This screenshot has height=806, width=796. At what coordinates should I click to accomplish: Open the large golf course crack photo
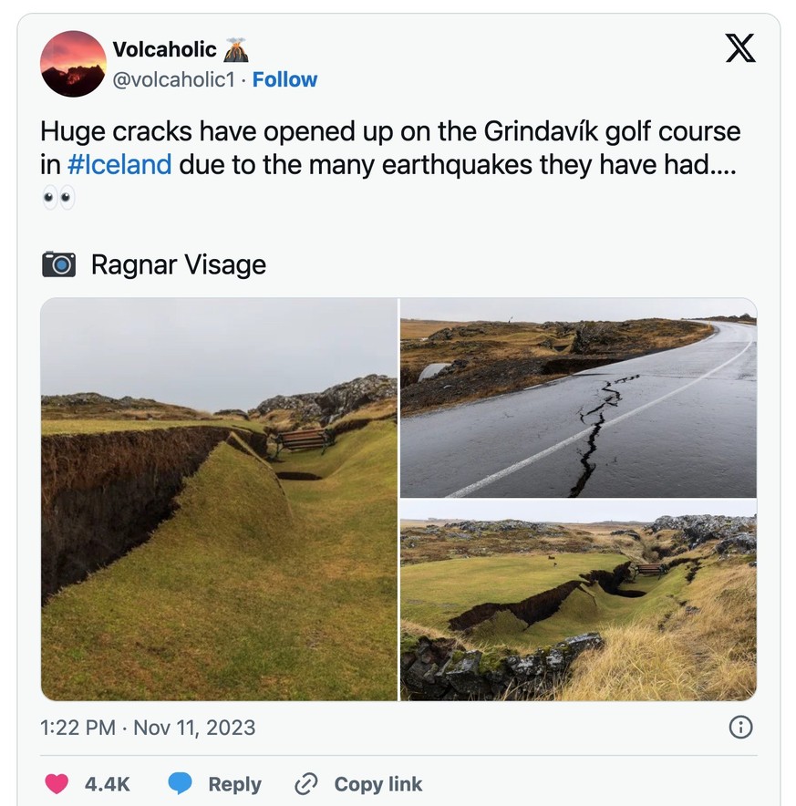click(x=219, y=499)
